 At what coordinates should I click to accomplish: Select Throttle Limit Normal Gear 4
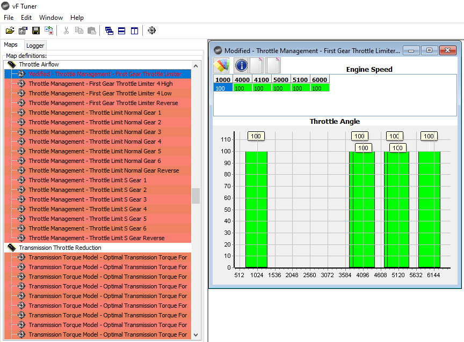95,142
